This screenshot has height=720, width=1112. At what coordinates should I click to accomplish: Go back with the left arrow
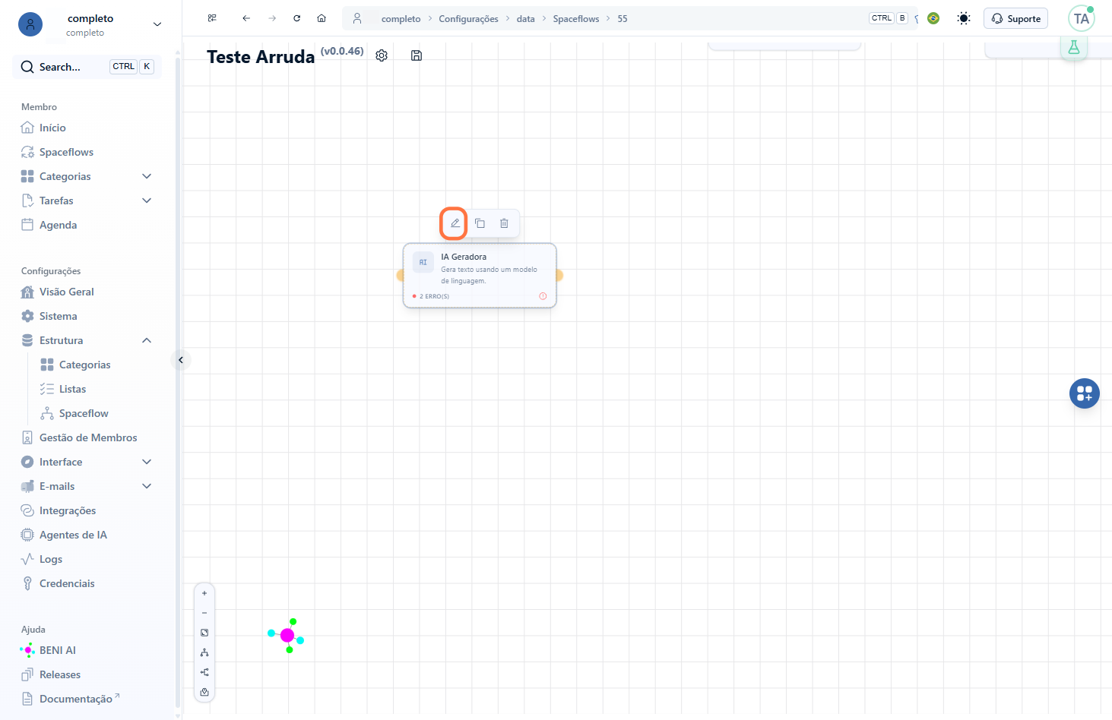click(x=246, y=18)
